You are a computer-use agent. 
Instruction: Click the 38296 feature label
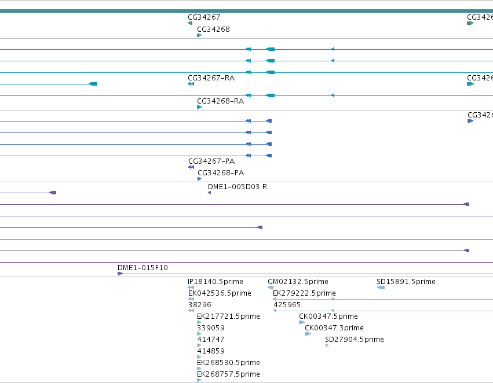pos(200,304)
